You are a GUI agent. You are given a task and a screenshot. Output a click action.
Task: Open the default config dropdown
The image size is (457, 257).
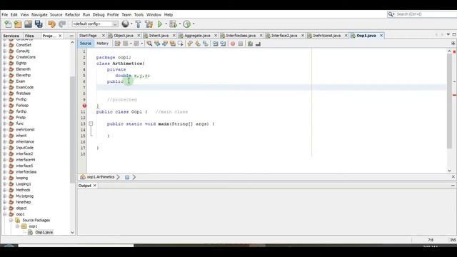95,24
